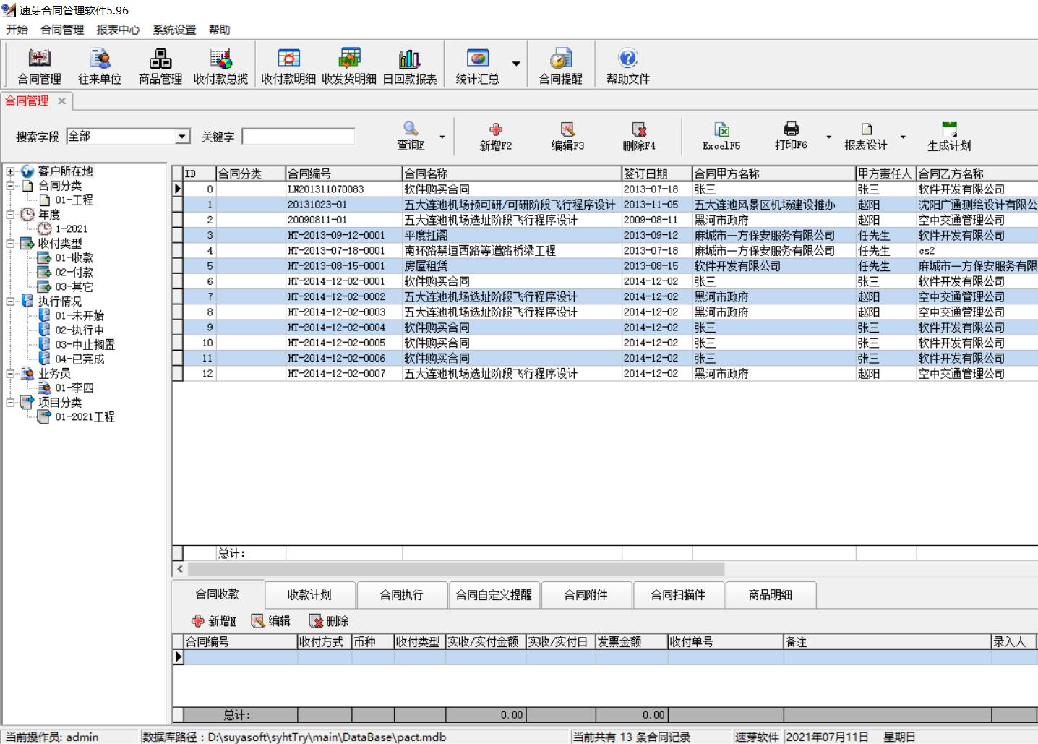
Task: Click the 帮助文件 help icon
Action: pos(627,66)
